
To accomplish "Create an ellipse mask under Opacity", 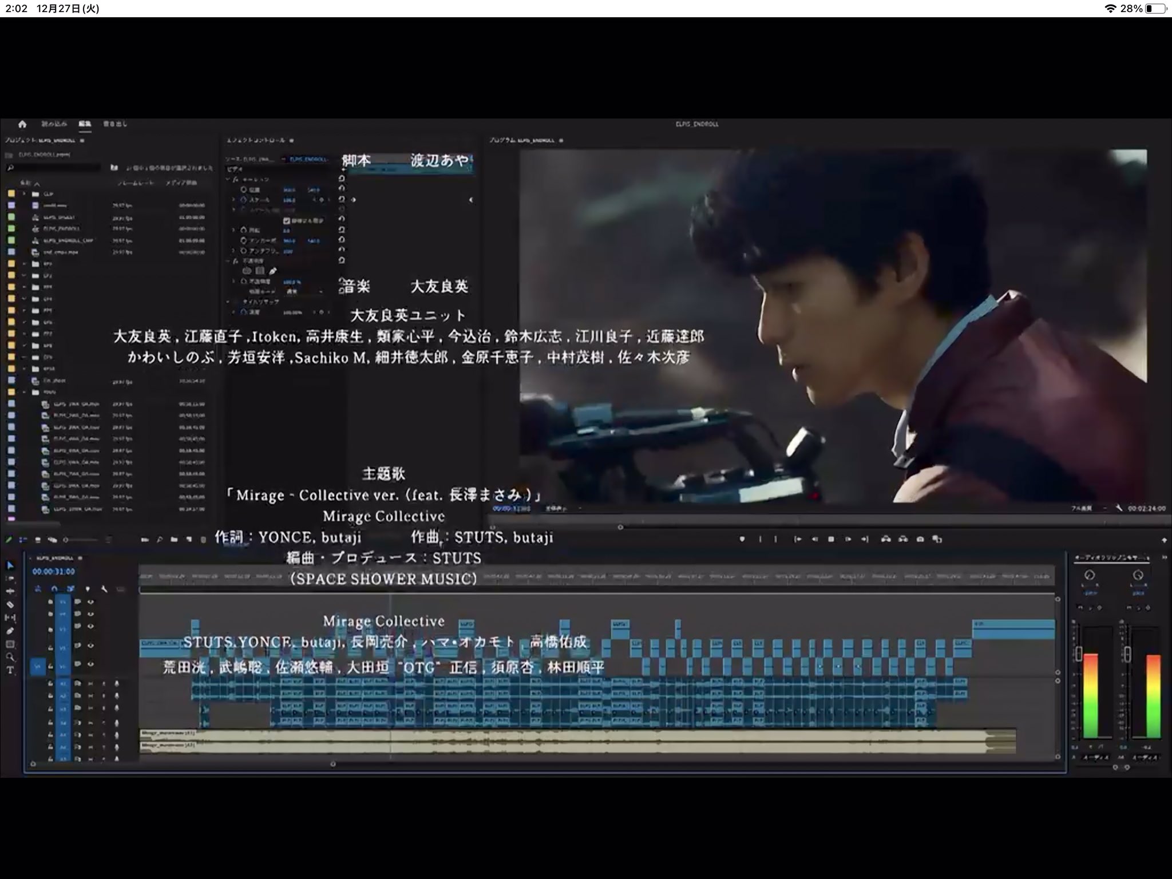I will (x=247, y=271).
